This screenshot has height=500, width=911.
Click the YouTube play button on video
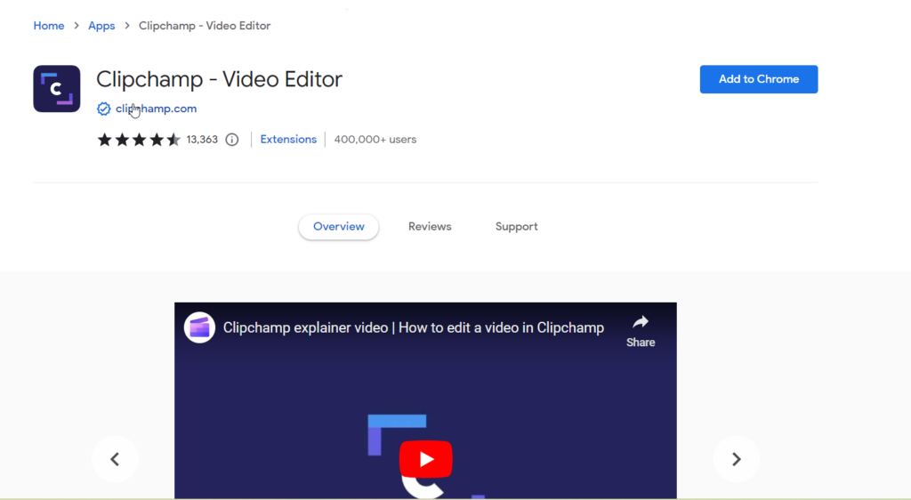[426, 459]
